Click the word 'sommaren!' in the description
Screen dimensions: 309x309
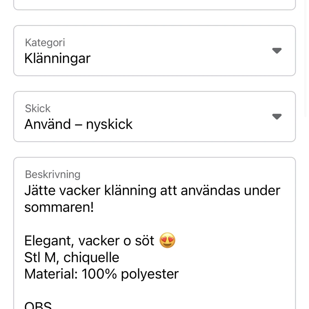[59, 207]
